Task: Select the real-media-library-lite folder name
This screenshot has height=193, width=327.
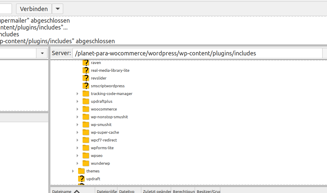Action: [110, 71]
